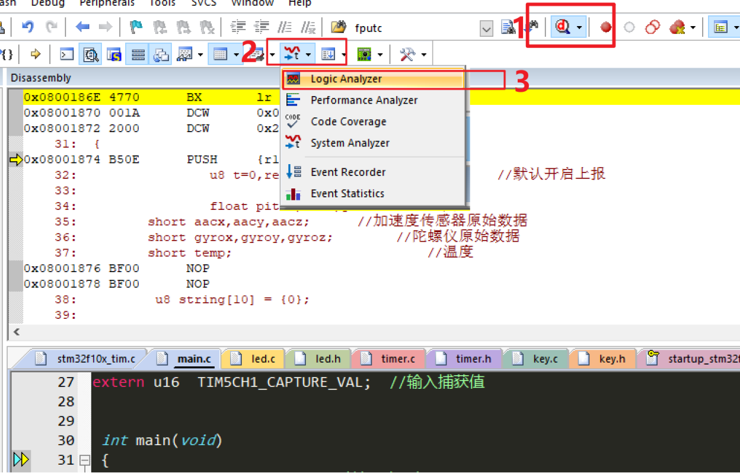Toggle the Memory windows button

click(x=221, y=55)
